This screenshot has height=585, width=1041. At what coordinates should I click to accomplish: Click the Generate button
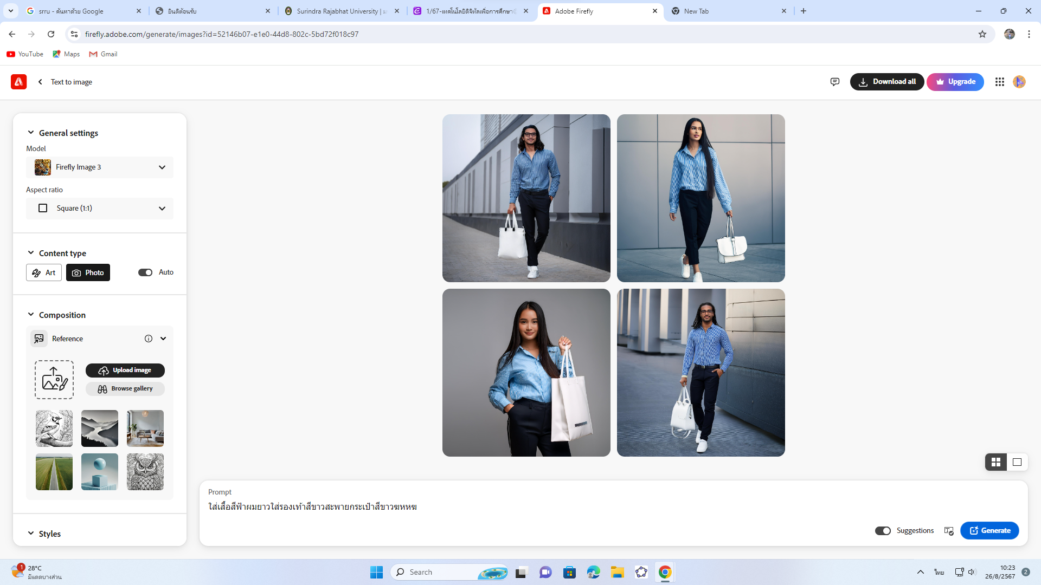[989, 531]
